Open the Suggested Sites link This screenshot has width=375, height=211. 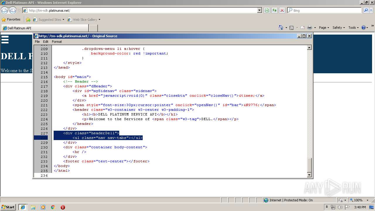tap(48, 20)
